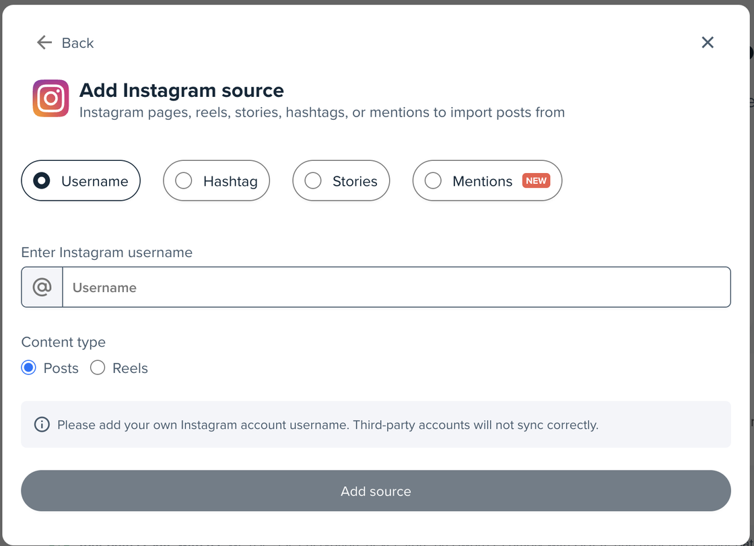Focus the Instagram Username input field
This screenshot has height=546, width=754.
(397, 287)
